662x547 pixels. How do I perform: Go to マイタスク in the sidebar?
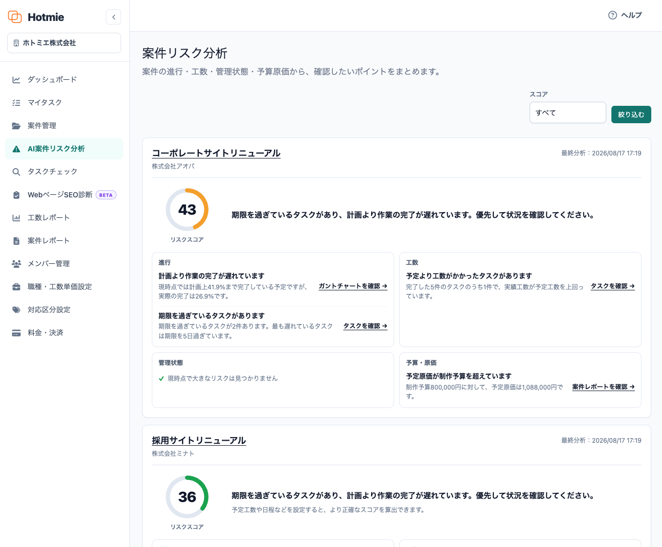click(x=64, y=103)
